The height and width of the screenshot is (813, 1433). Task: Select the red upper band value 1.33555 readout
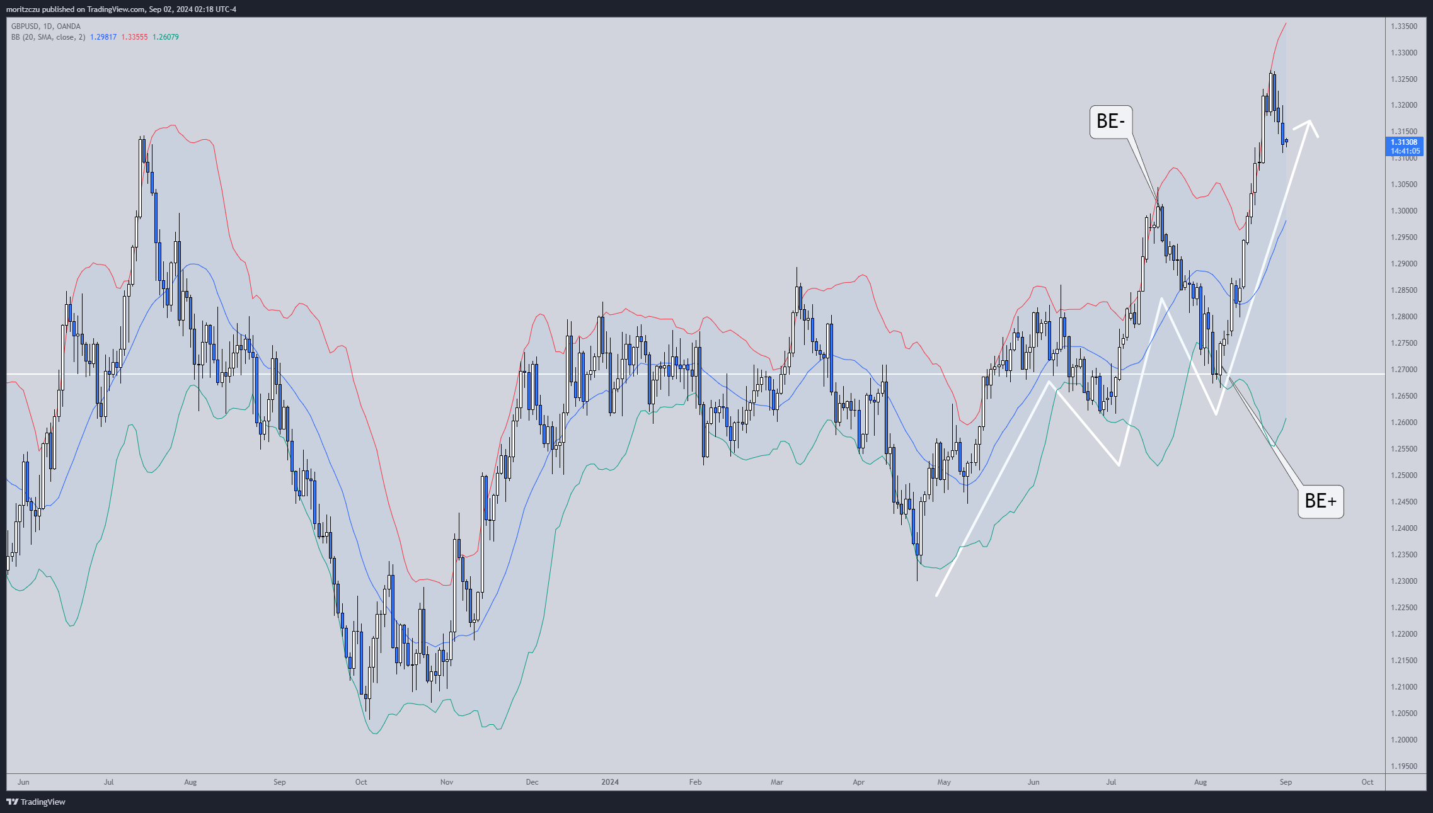(x=134, y=37)
